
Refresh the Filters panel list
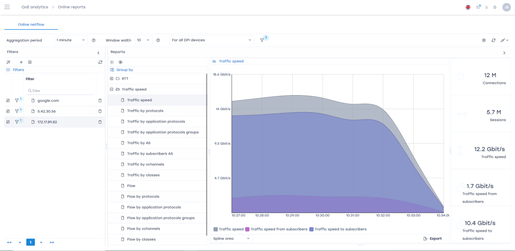pos(100,62)
